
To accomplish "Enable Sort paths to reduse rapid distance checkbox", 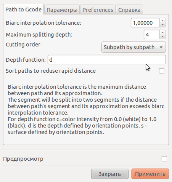I will [x=162, y=71].
